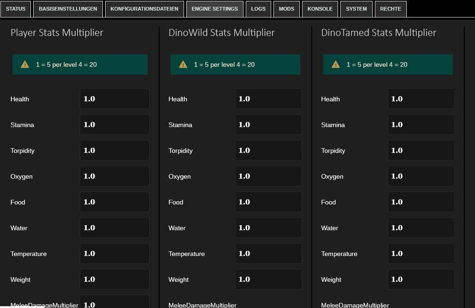The height and width of the screenshot is (308, 475).
Task: Click DinoTamed Stats Multiplier heading
Action: (x=379, y=33)
